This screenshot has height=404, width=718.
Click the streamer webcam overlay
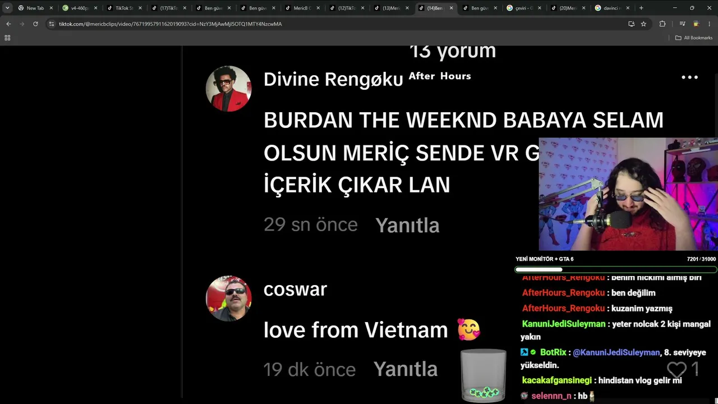(628, 194)
